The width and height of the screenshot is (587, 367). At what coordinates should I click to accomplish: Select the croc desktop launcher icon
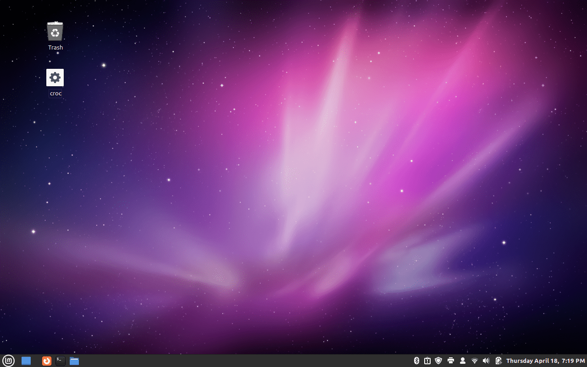pyautogui.click(x=55, y=78)
